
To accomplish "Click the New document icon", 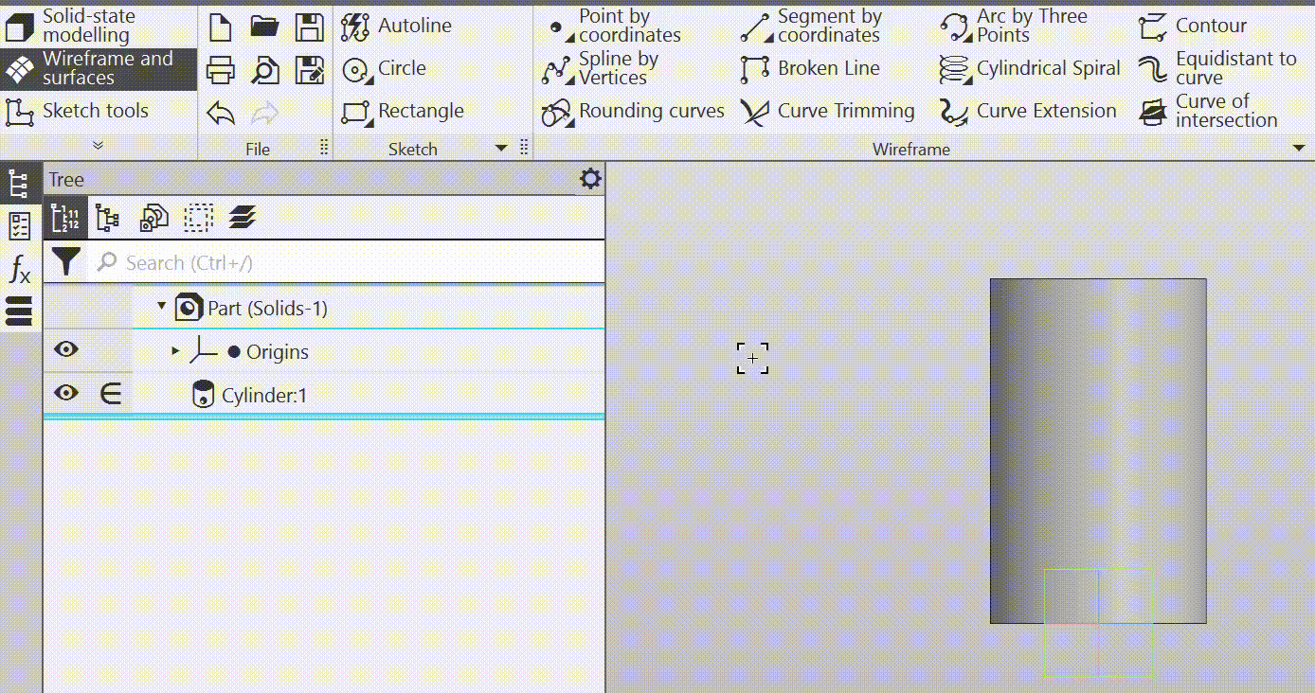I will [220, 27].
